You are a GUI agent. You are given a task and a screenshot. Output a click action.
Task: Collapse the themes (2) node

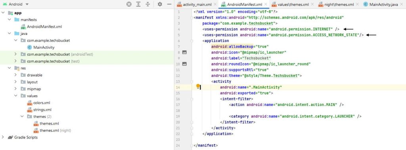[x=22, y=117]
